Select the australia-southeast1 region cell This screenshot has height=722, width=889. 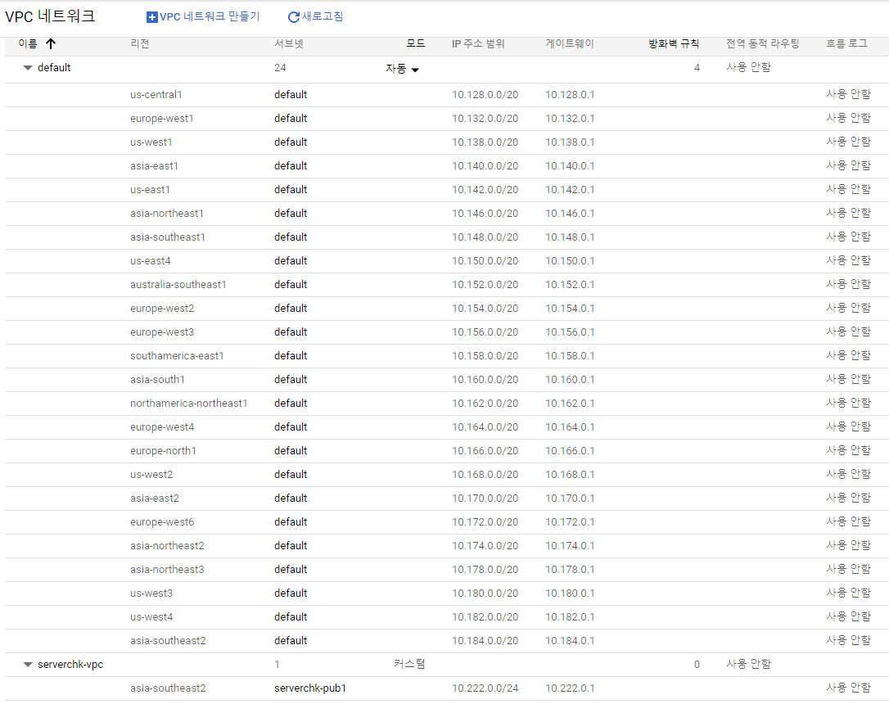pyautogui.click(x=178, y=285)
